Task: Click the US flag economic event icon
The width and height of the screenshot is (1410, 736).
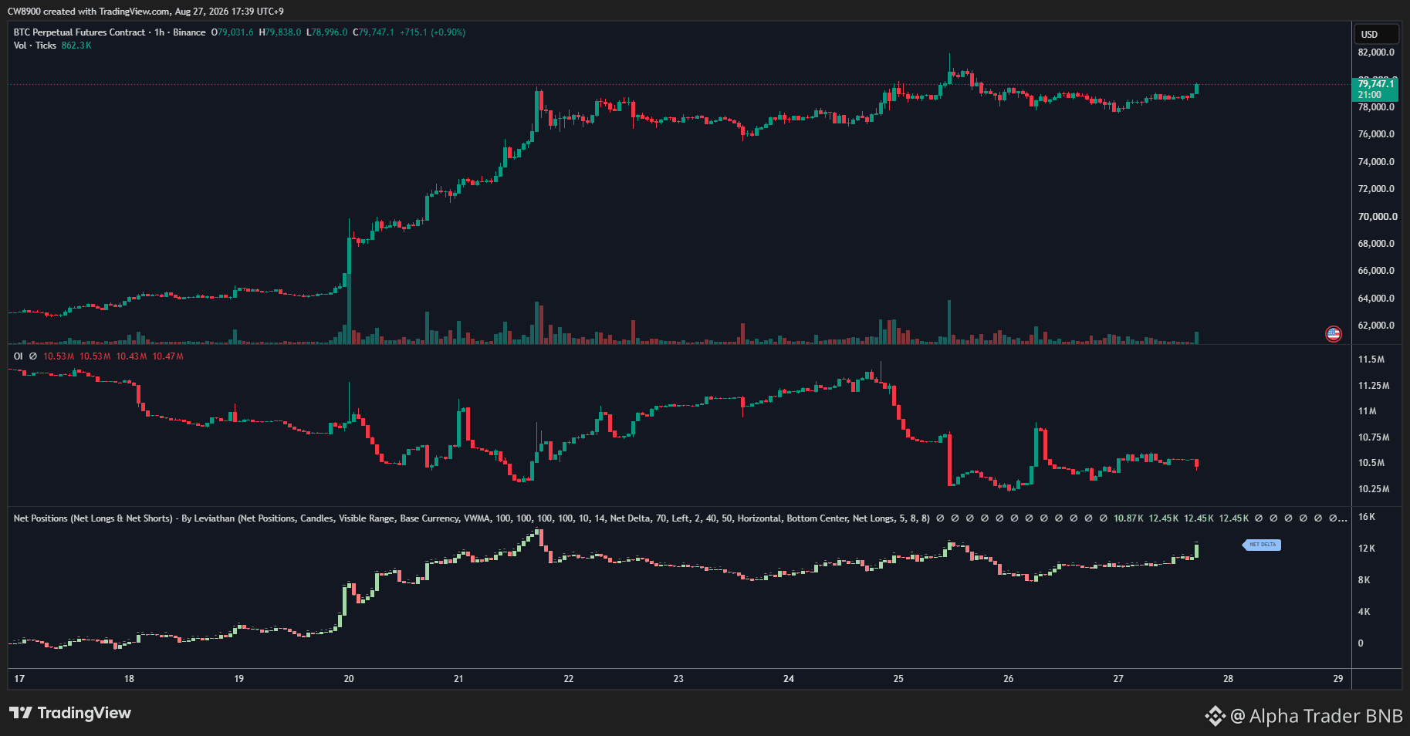Action: pos(1334,334)
